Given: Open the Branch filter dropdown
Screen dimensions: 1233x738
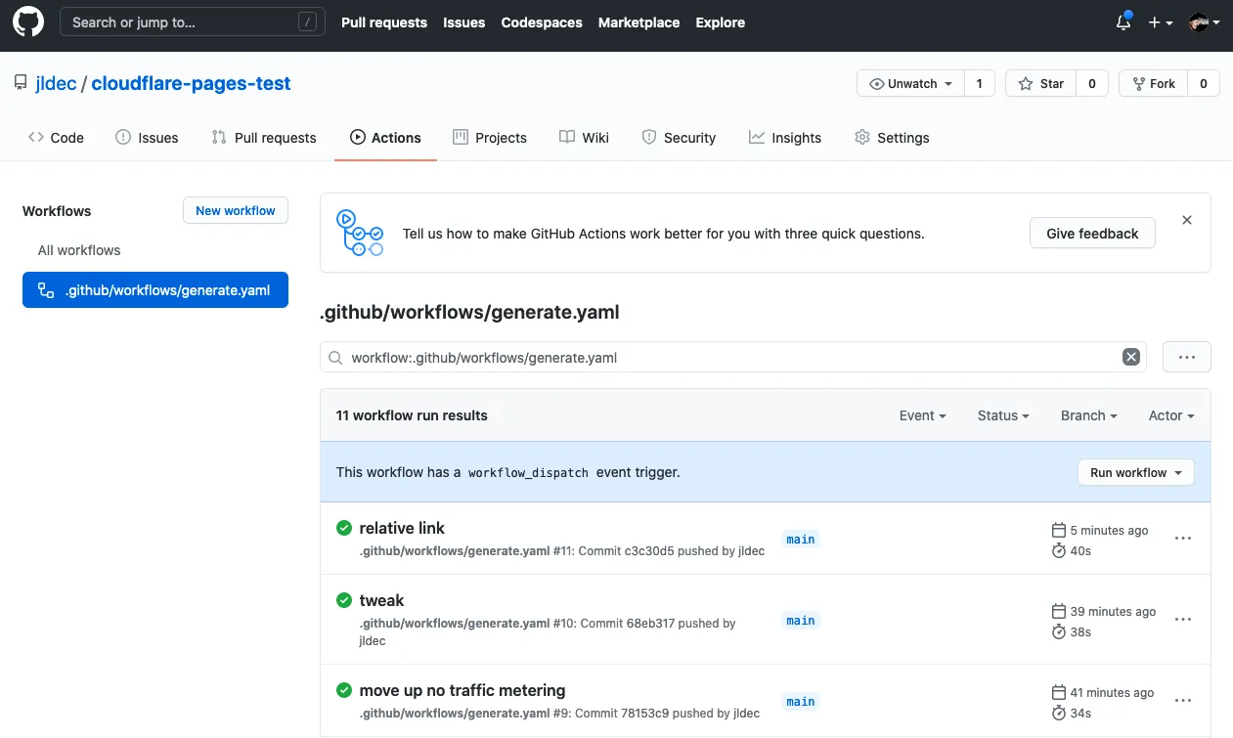Looking at the screenshot, I should point(1087,415).
